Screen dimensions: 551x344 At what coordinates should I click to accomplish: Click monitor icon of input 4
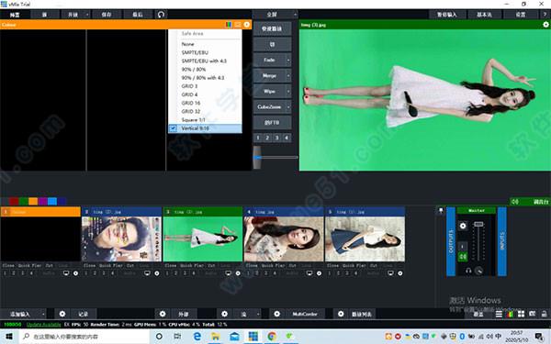pos(309,273)
